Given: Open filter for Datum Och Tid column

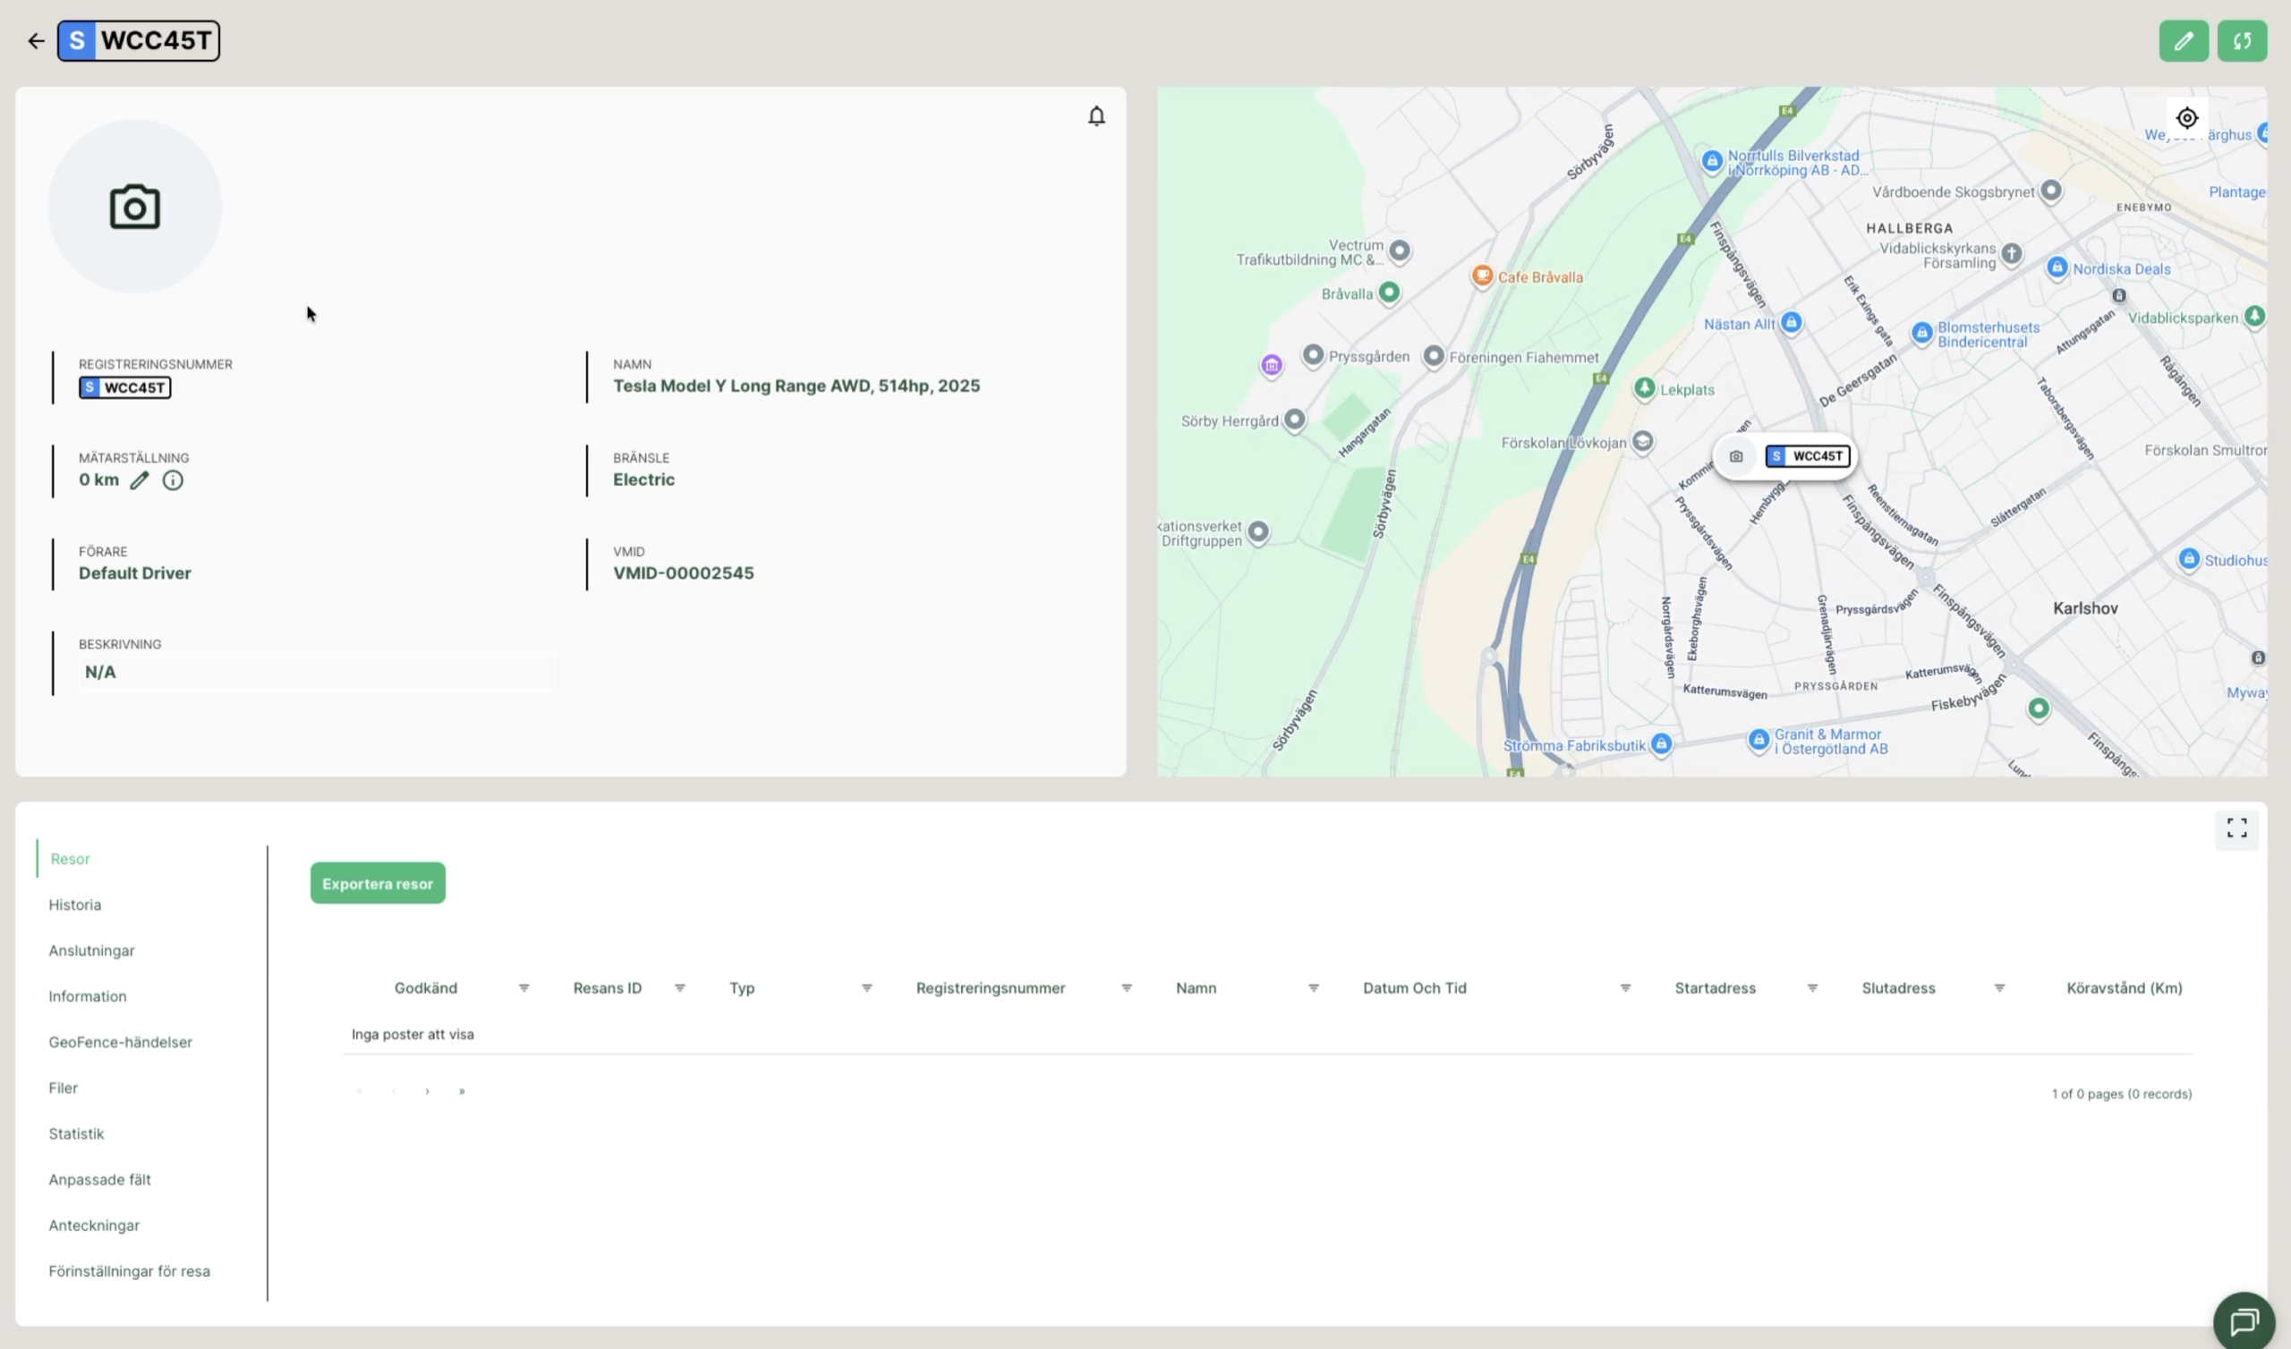Looking at the screenshot, I should pos(1625,988).
